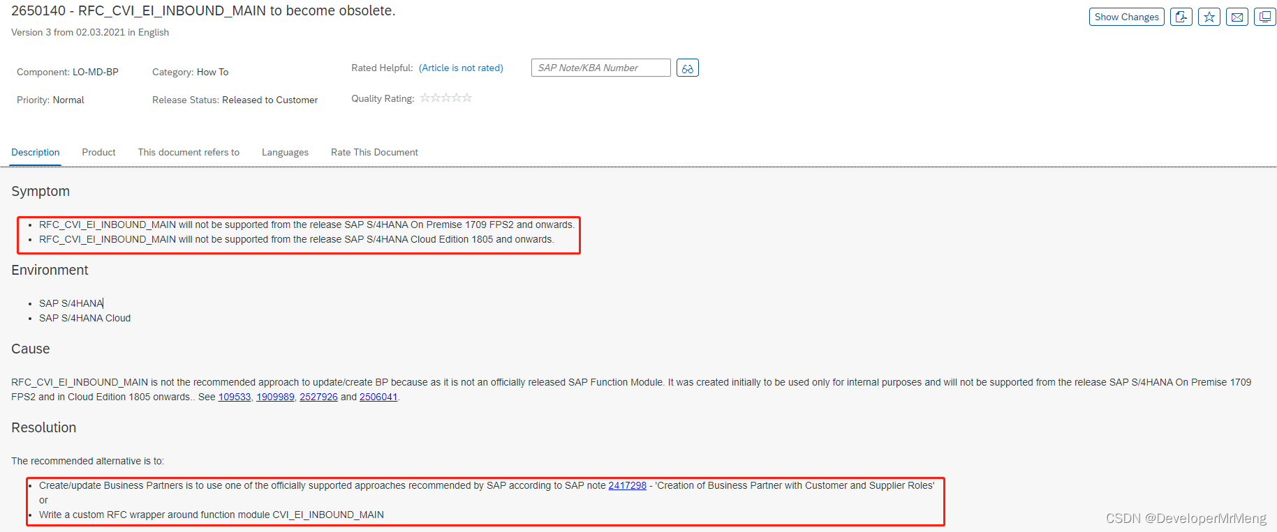Click the Quality Rating label
Image resolution: width=1277 pixels, height=532 pixels.
pos(383,98)
